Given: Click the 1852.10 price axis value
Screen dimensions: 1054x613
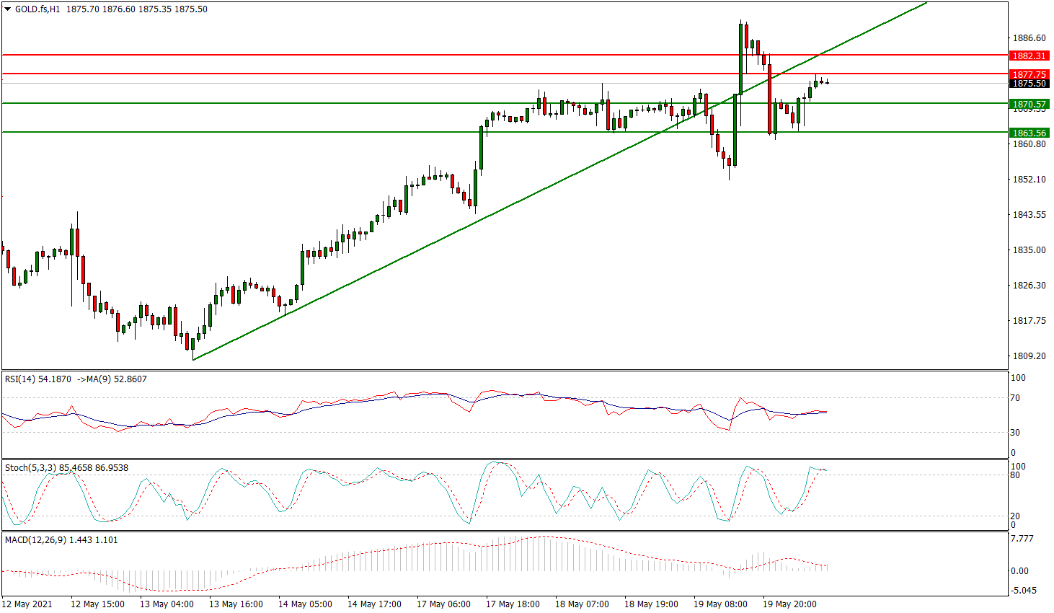Looking at the screenshot, I should click(1029, 180).
